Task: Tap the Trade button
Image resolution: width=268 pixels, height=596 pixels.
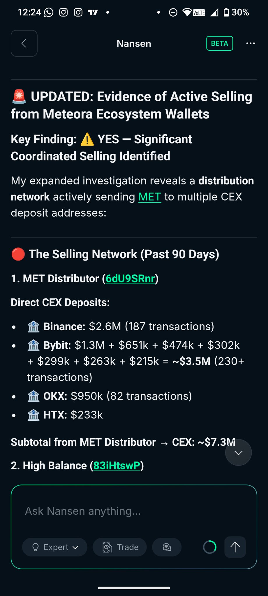Action: coord(120,547)
